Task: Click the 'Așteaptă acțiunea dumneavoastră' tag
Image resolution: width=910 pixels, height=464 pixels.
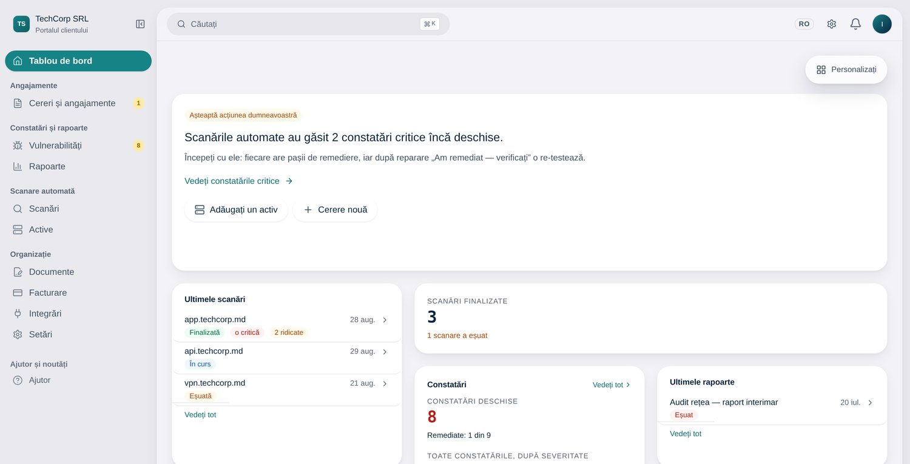Action: (243, 115)
